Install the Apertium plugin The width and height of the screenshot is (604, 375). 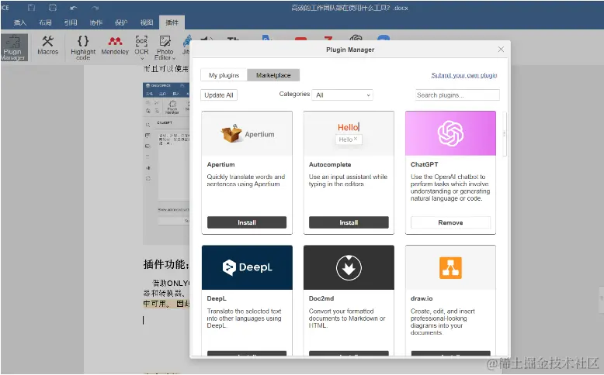pyautogui.click(x=247, y=222)
